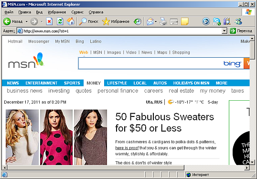Open the real estate link
Image resolution: width=257 pixels, height=179 pixels.
182,91
